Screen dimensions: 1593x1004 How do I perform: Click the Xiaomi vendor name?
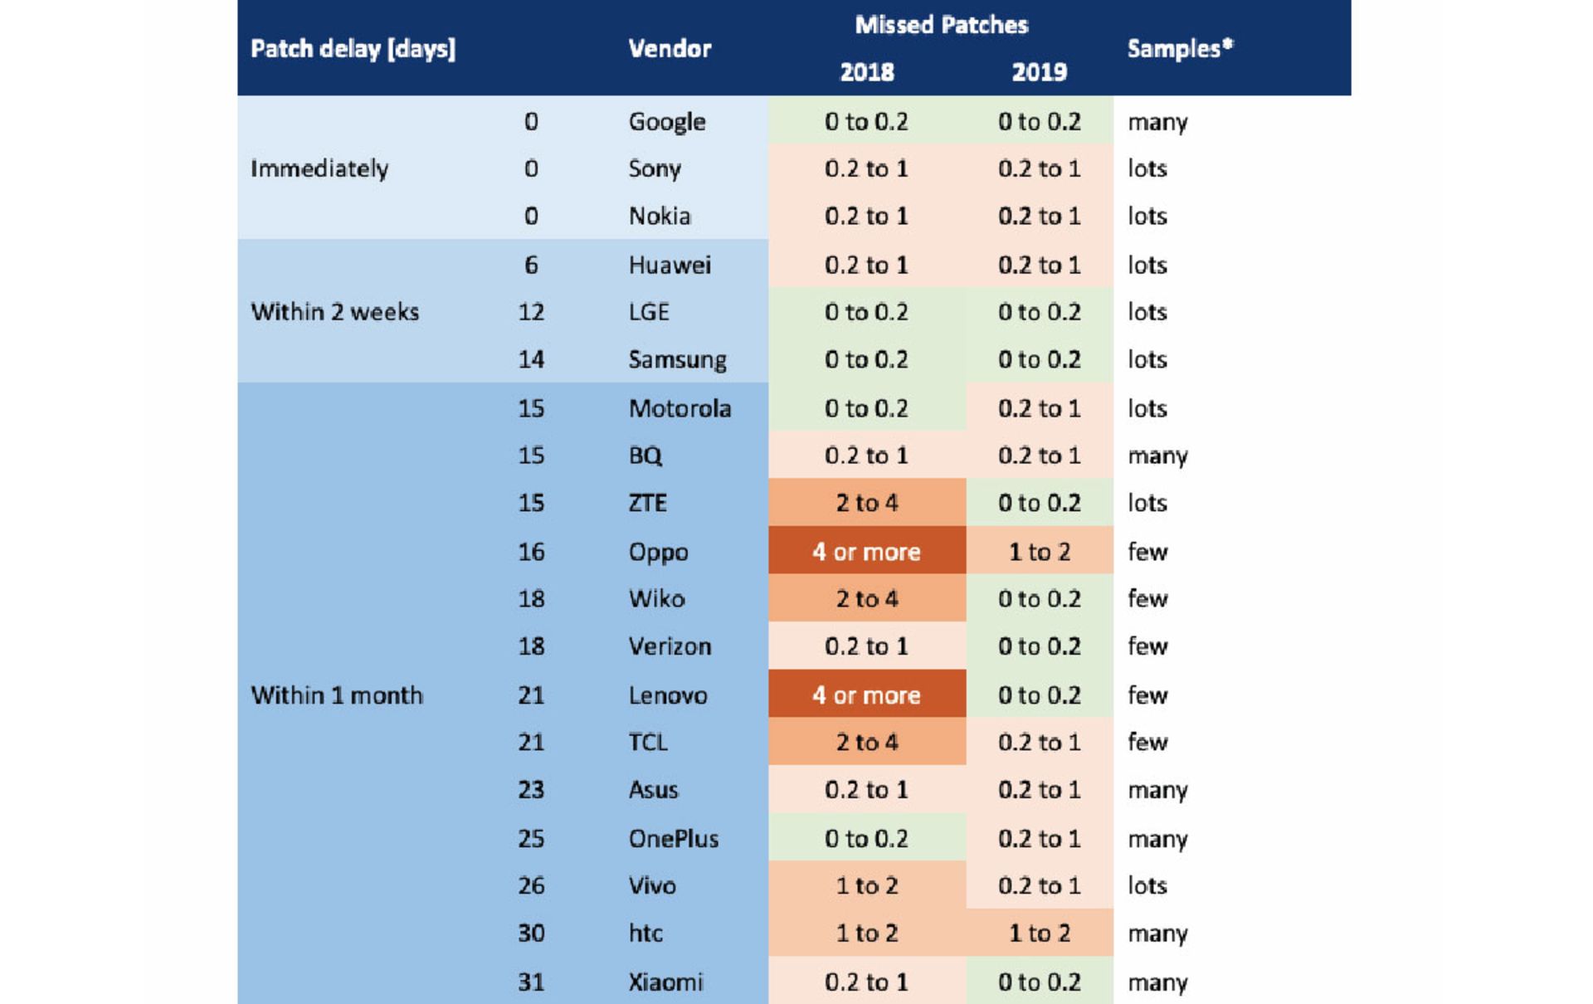click(665, 982)
